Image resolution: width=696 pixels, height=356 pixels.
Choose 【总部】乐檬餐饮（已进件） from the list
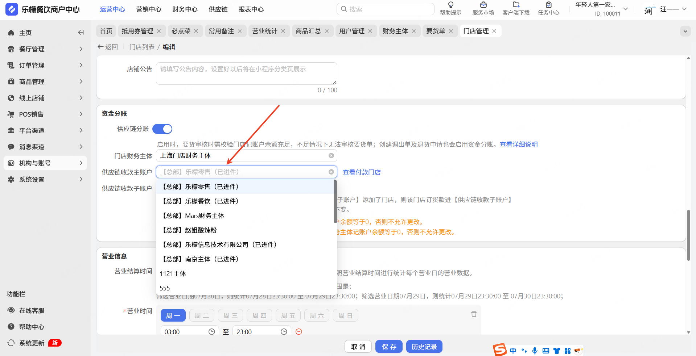[x=245, y=201]
